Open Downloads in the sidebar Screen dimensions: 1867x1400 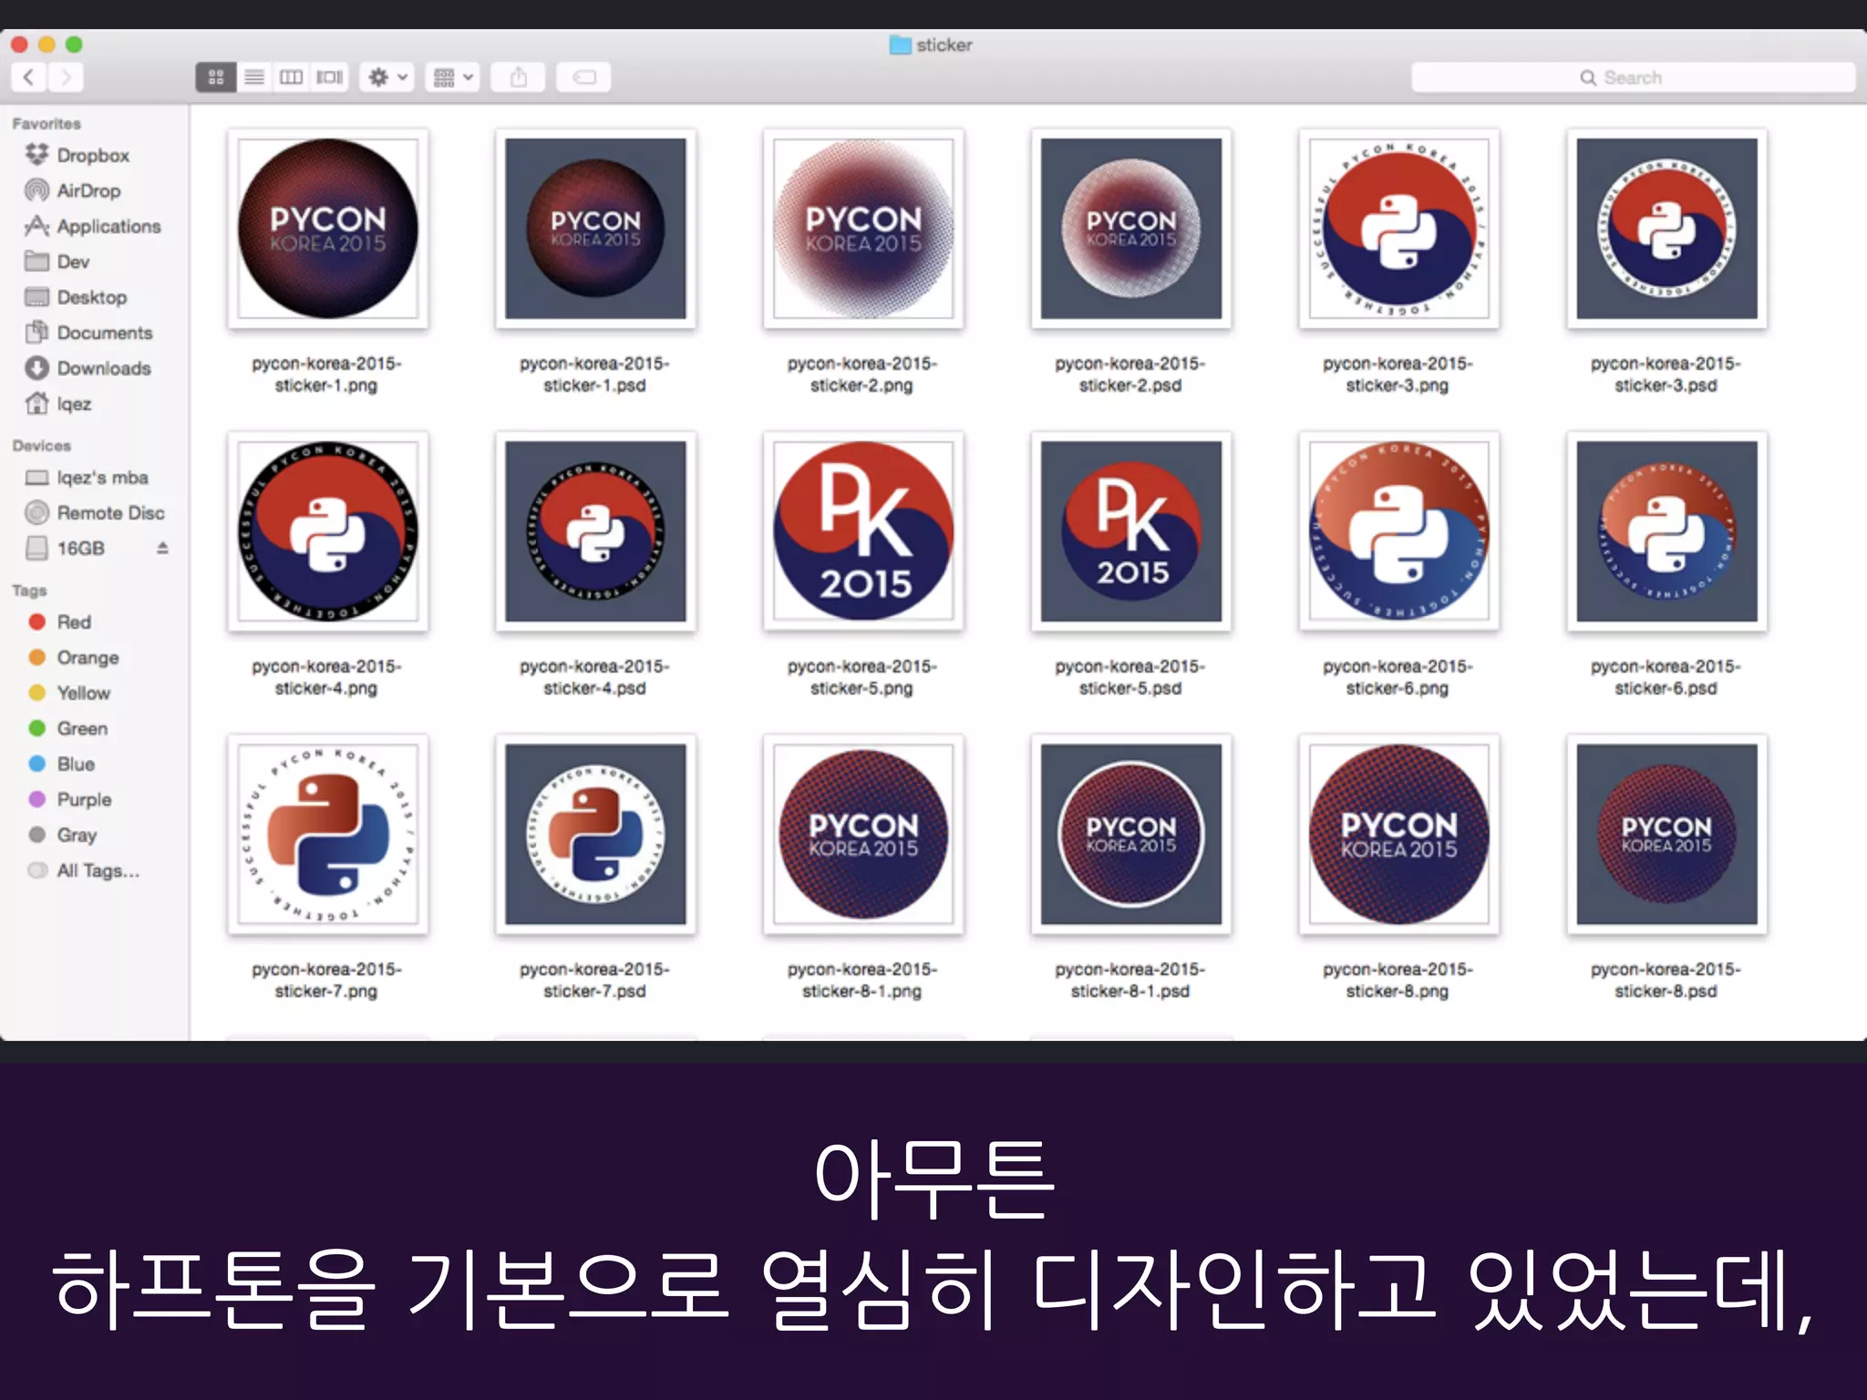pos(89,368)
